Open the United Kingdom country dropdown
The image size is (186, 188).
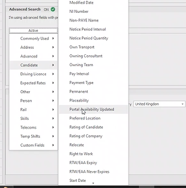tap(159, 104)
